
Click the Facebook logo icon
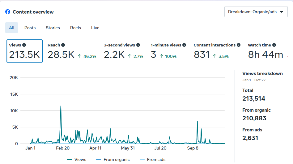8,12
